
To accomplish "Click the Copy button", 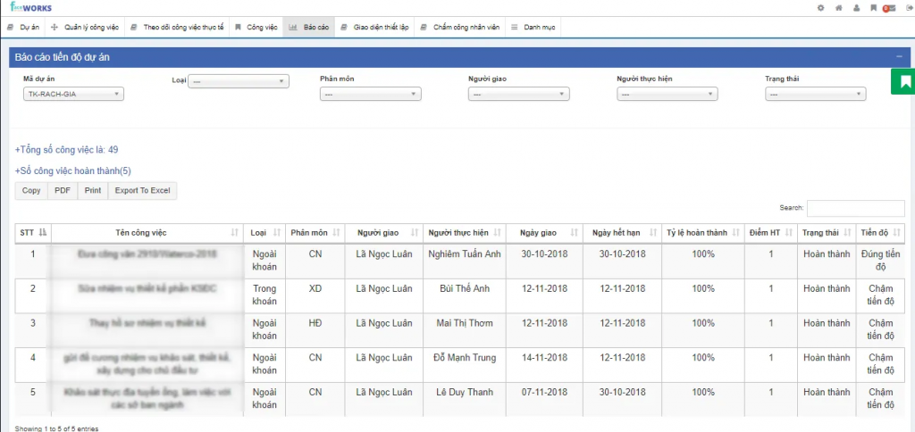I will click(x=31, y=191).
